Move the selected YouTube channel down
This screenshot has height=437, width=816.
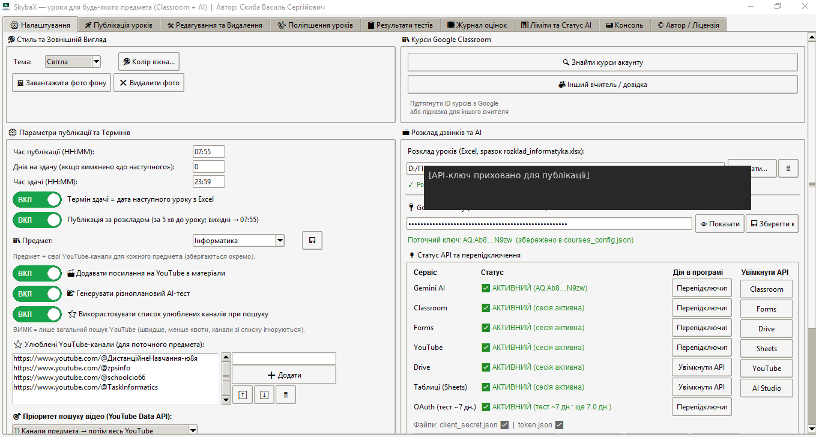[x=264, y=394]
